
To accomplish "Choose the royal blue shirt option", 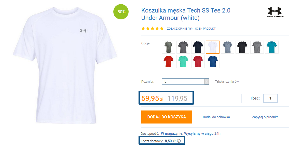I will coord(213,61).
